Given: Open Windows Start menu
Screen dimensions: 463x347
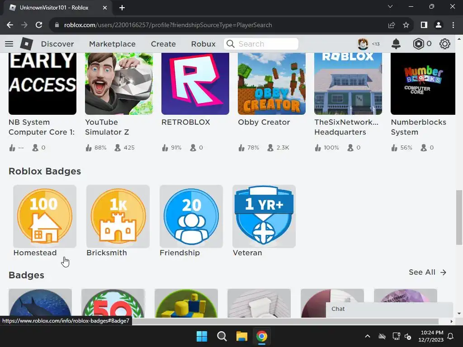Looking at the screenshot, I should click(x=202, y=336).
